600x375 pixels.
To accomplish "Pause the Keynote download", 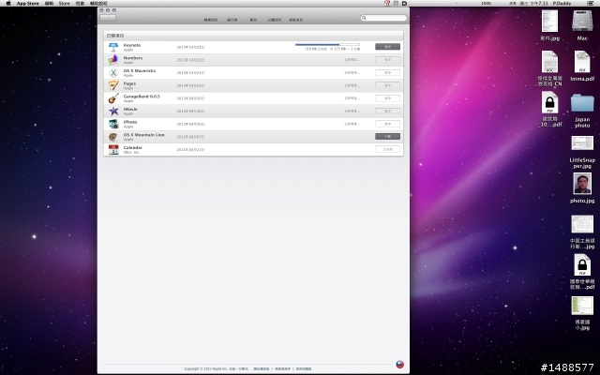I will coord(387,47).
